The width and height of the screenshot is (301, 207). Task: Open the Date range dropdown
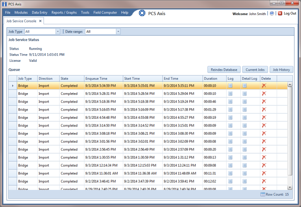pos(118,31)
